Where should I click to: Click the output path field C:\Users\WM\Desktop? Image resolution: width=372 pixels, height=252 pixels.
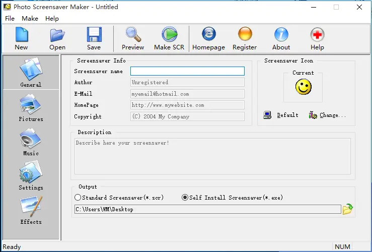pyautogui.click(x=208, y=209)
